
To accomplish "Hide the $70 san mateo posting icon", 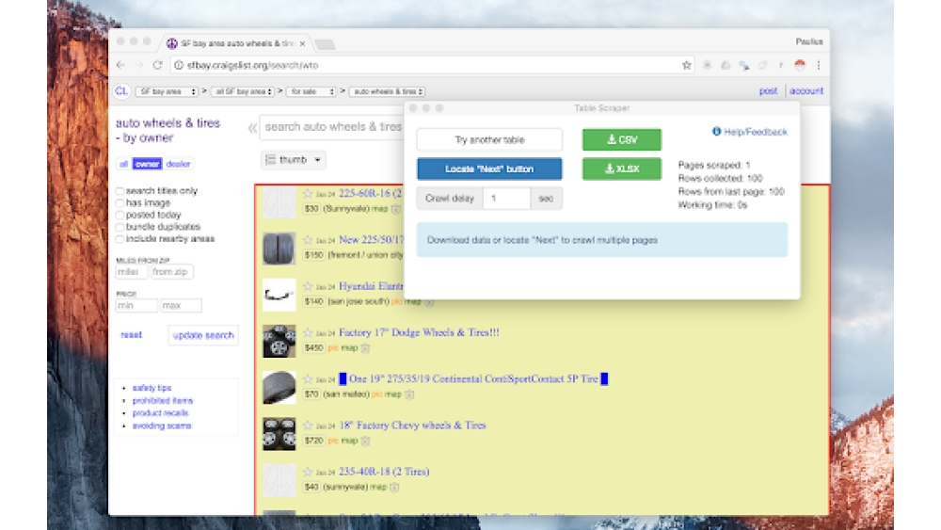I will point(409,394).
